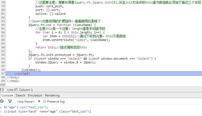Select the top frame context label
This screenshot has width=202, height=116.
tap(26, 102)
